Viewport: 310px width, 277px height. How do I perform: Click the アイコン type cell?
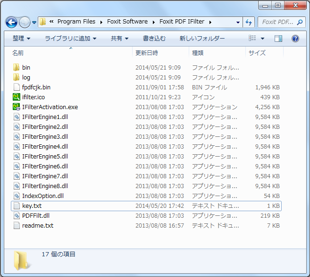click(x=203, y=97)
